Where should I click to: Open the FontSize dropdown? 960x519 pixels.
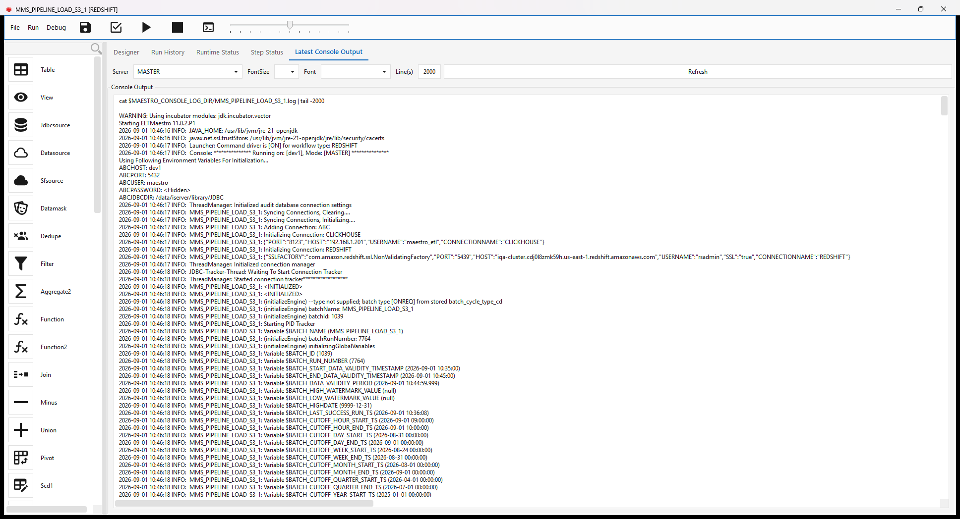pyautogui.click(x=287, y=72)
